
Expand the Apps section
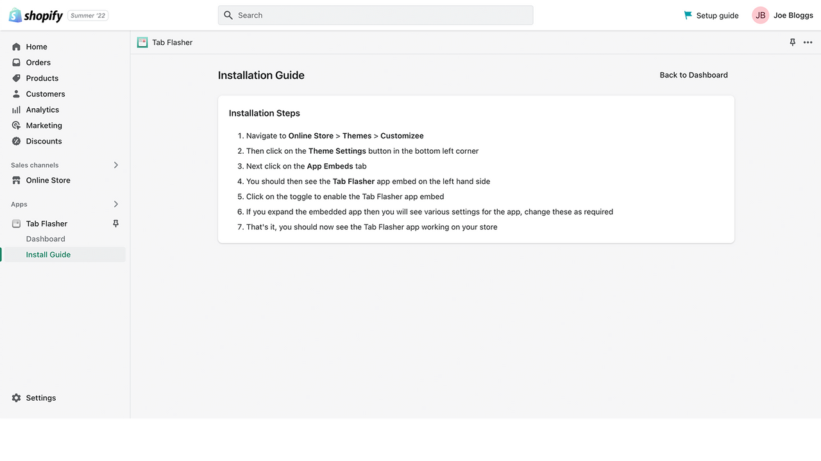tap(116, 204)
